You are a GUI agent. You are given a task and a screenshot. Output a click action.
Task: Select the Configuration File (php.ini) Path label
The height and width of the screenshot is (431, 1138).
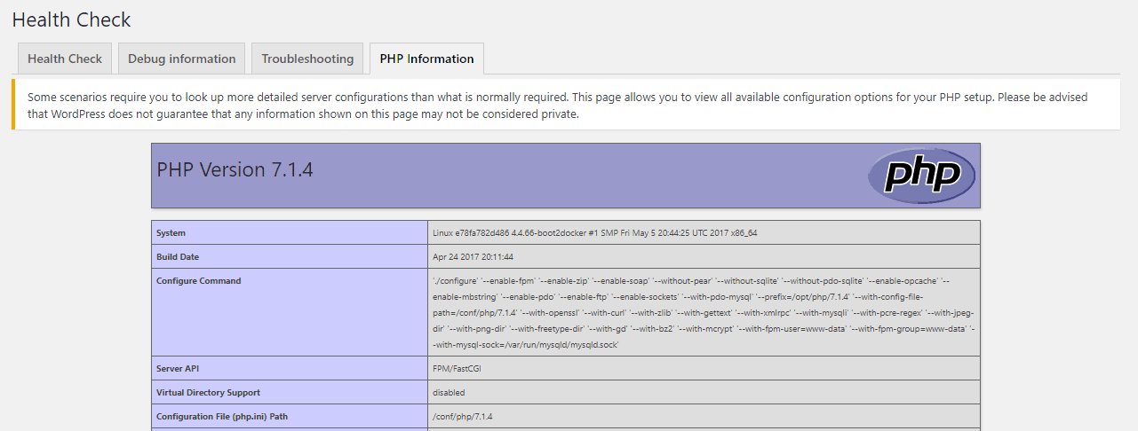[222, 416]
